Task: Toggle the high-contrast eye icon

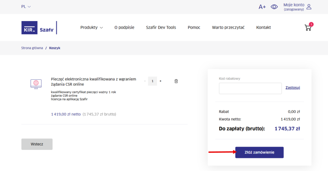Action: [274, 7]
